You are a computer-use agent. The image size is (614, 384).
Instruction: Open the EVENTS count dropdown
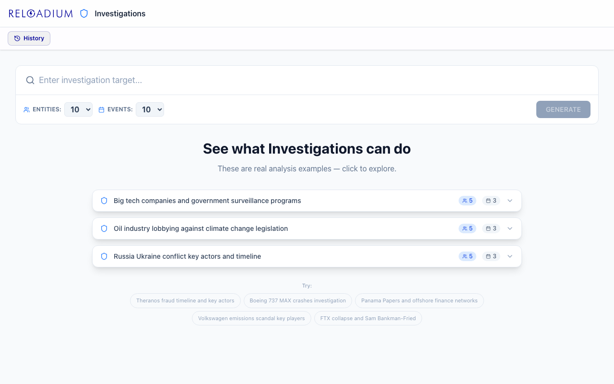(150, 109)
